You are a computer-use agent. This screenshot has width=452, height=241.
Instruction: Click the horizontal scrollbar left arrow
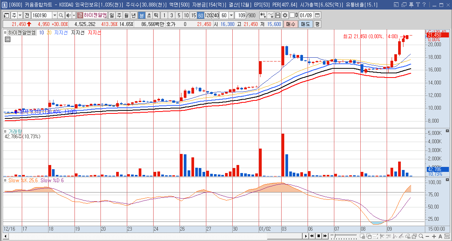(x=5, y=236)
